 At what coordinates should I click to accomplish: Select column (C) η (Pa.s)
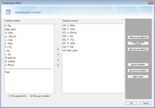[x=70, y=33]
